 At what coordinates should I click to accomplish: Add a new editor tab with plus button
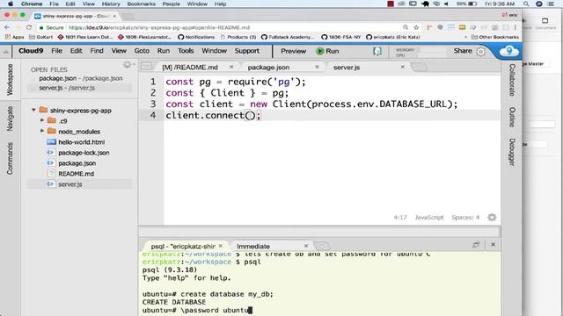(419, 67)
